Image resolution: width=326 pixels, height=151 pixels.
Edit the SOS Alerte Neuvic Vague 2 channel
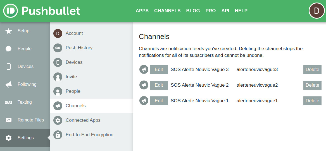point(159,85)
